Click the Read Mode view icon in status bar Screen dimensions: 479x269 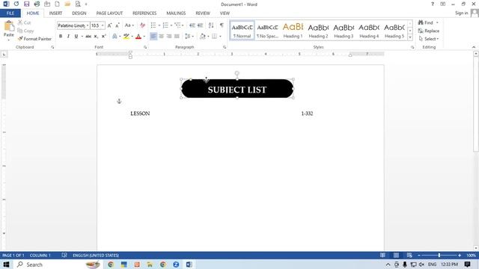(x=382, y=256)
